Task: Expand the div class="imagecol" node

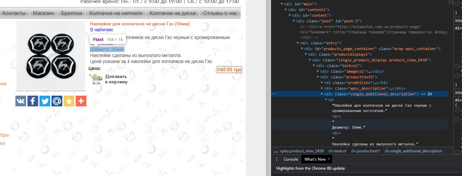Action: pyautogui.click(x=318, y=71)
